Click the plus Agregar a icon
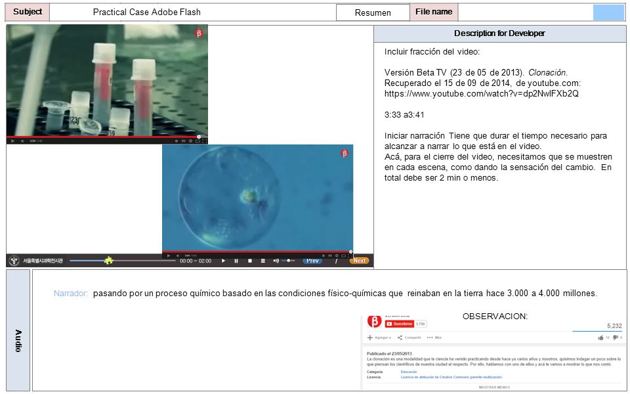630x394 pixels. [x=370, y=338]
